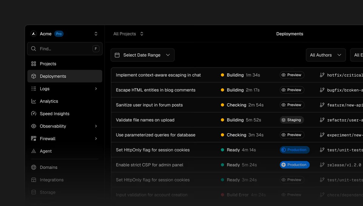
Task: Click branch icon beside refactor/user
Action: tap(322, 120)
